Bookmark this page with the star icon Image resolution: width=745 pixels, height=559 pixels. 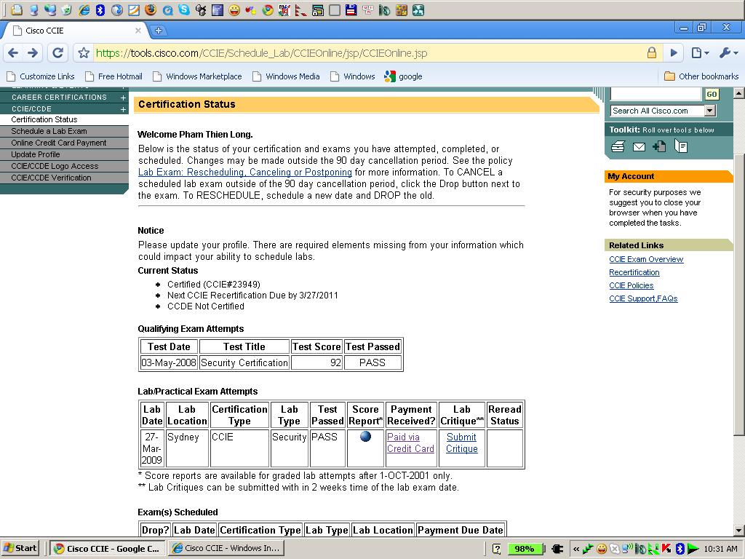(x=84, y=53)
